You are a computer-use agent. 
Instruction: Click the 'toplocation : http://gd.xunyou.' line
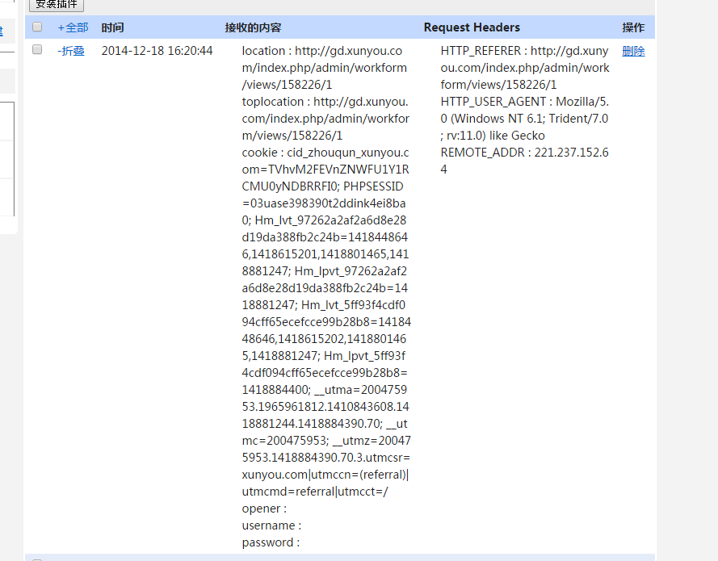point(325,102)
